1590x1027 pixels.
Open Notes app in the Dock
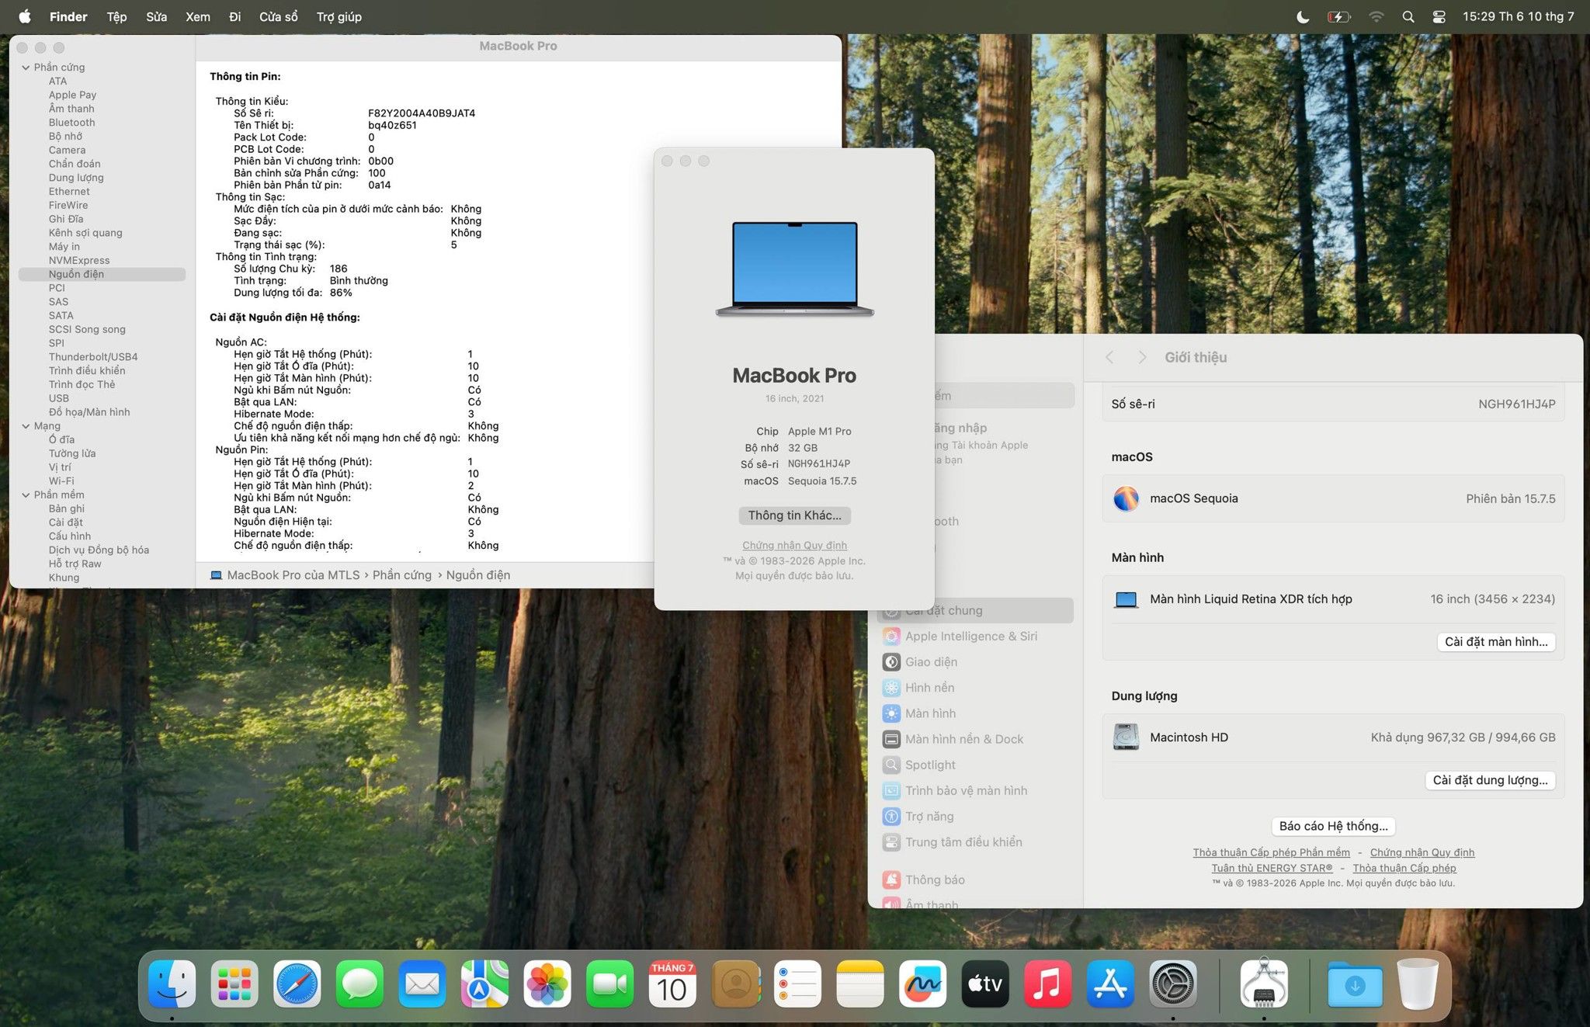pyautogui.click(x=860, y=984)
